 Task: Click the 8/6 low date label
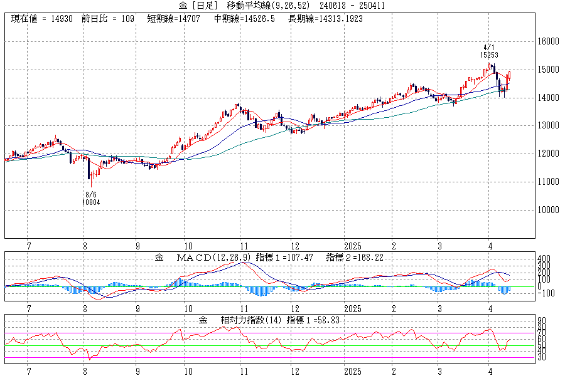tap(91, 195)
